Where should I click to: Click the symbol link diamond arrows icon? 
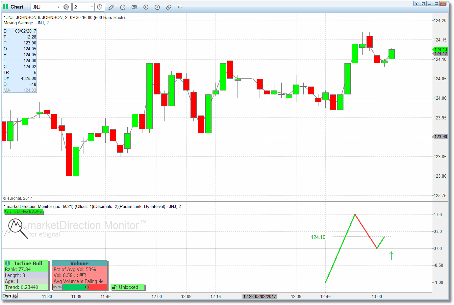[x=169, y=7]
